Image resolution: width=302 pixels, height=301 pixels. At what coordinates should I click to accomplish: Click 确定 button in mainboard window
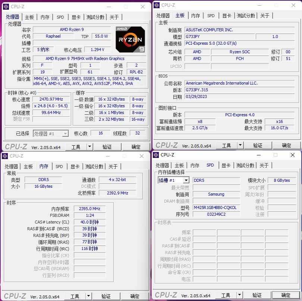[287, 145]
